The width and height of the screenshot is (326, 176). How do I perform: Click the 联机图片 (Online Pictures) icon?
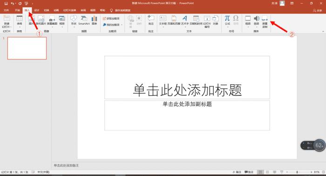click(x=41, y=20)
